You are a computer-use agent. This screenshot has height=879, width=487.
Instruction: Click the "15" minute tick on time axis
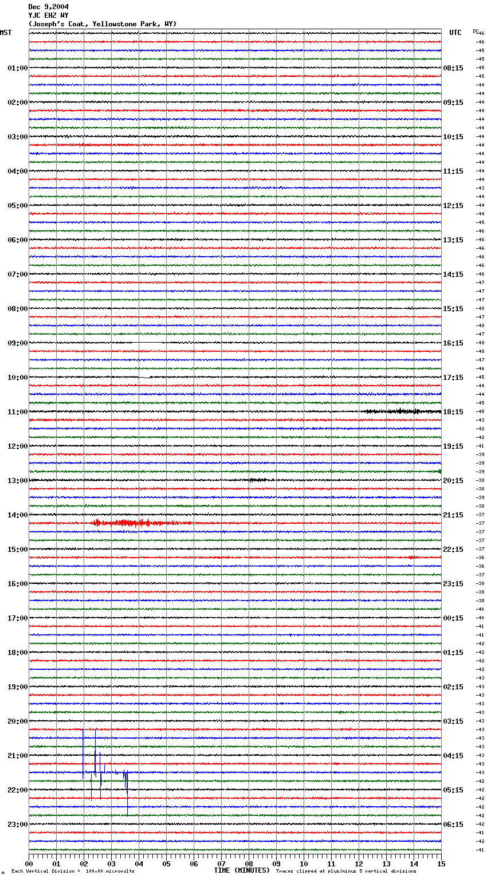pyautogui.click(x=441, y=864)
